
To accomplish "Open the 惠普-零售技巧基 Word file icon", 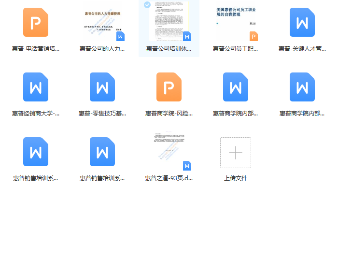I will click(102, 87).
